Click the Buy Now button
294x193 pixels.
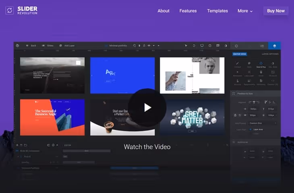click(x=275, y=11)
